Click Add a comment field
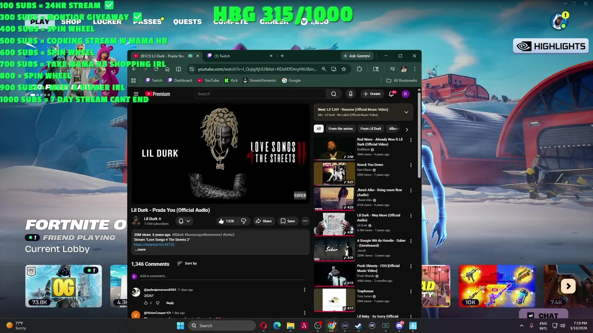593x333 pixels. (222, 276)
